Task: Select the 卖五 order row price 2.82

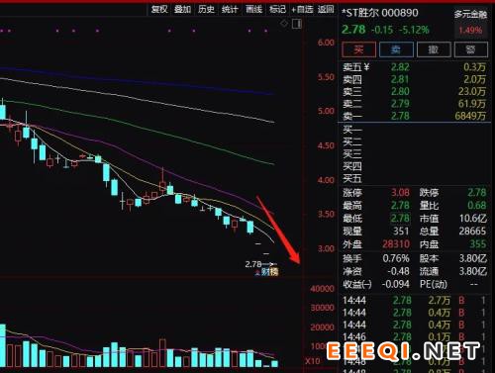Action: [400, 67]
